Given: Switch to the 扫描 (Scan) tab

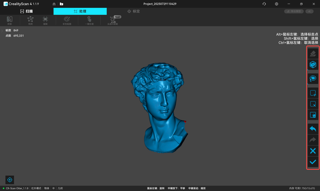Looking at the screenshot, I should [x=26, y=11].
